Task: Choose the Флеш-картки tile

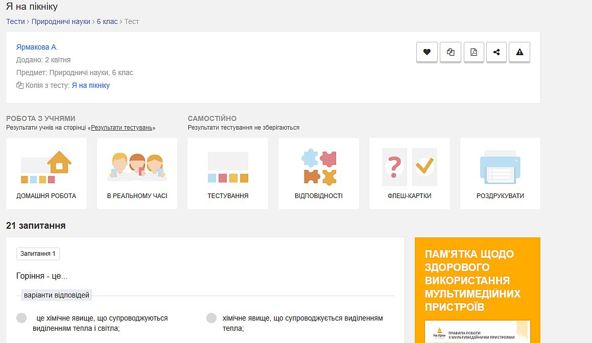Action: pos(409,174)
